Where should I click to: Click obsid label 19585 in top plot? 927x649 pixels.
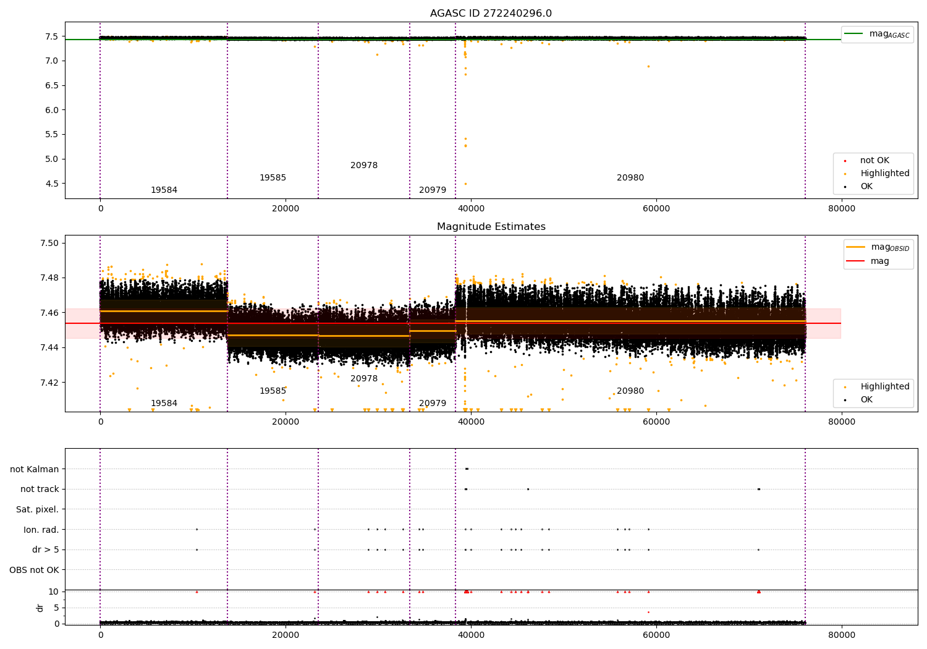(x=273, y=177)
